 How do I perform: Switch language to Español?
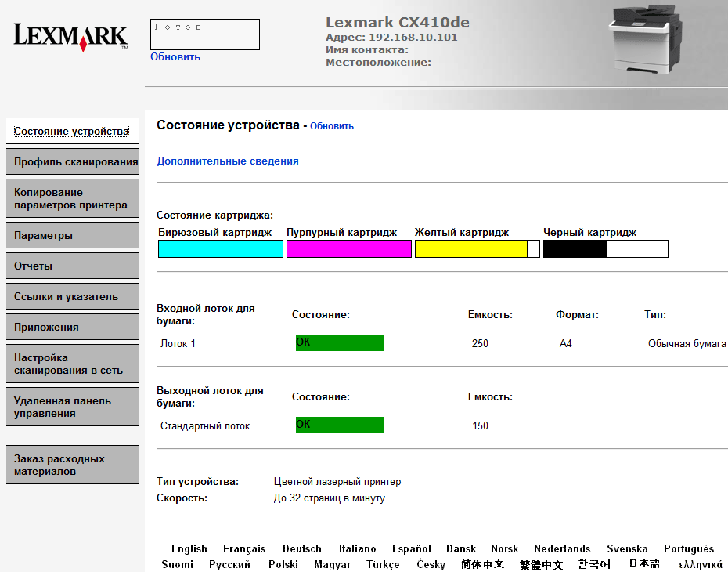[411, 548]
